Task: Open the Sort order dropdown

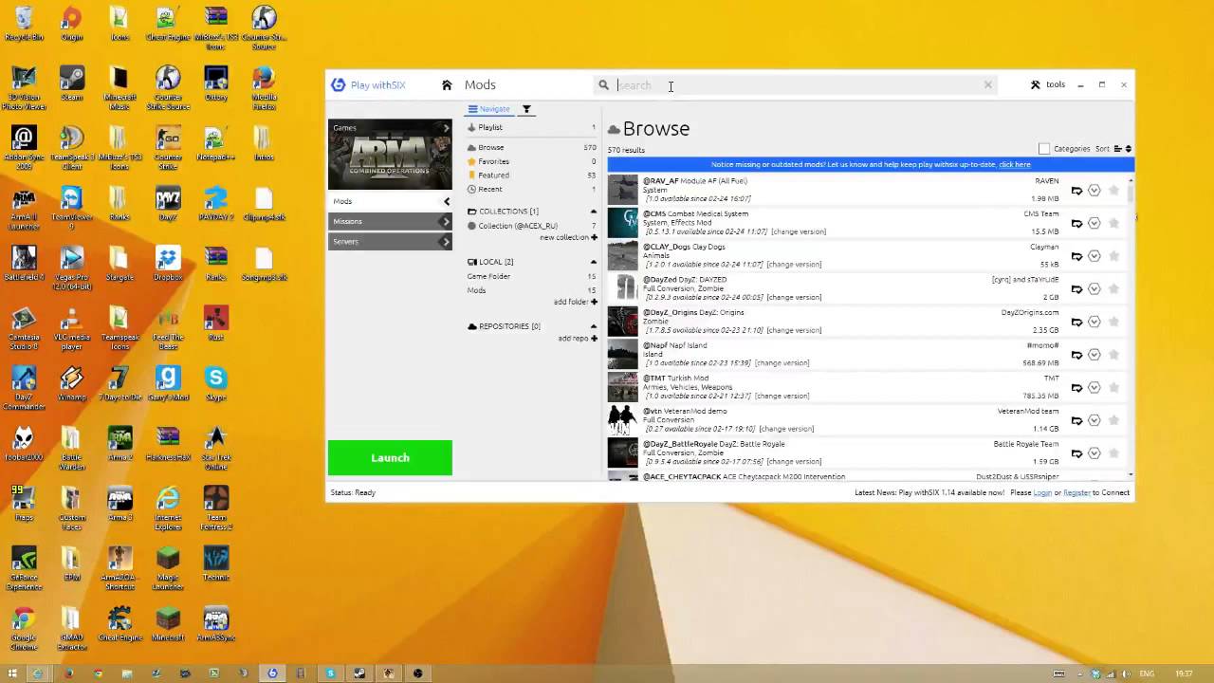Action: pos(1122,149)
